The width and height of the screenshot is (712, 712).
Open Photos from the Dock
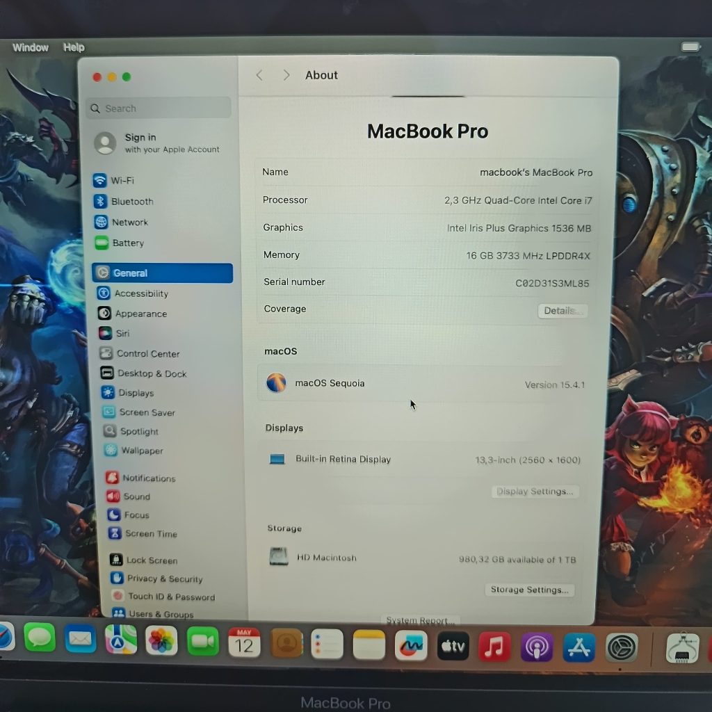161,641
